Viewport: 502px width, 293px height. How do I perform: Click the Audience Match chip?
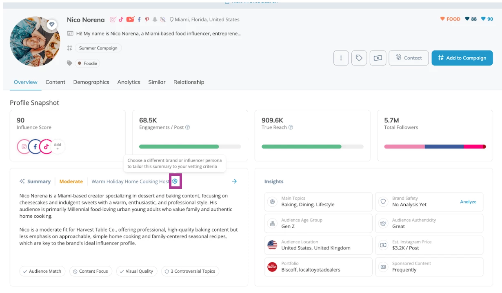pyautogui.click(x=42, y=271)
